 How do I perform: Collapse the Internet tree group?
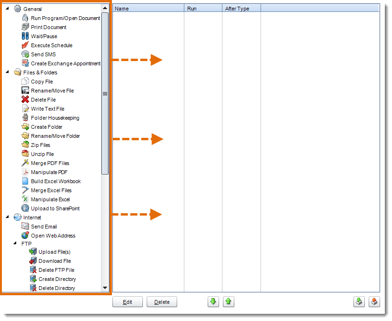[x=8, y=217]
